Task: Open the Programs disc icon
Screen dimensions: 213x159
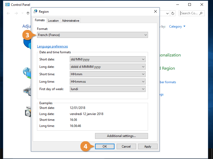Action: [x=28, y=112]
